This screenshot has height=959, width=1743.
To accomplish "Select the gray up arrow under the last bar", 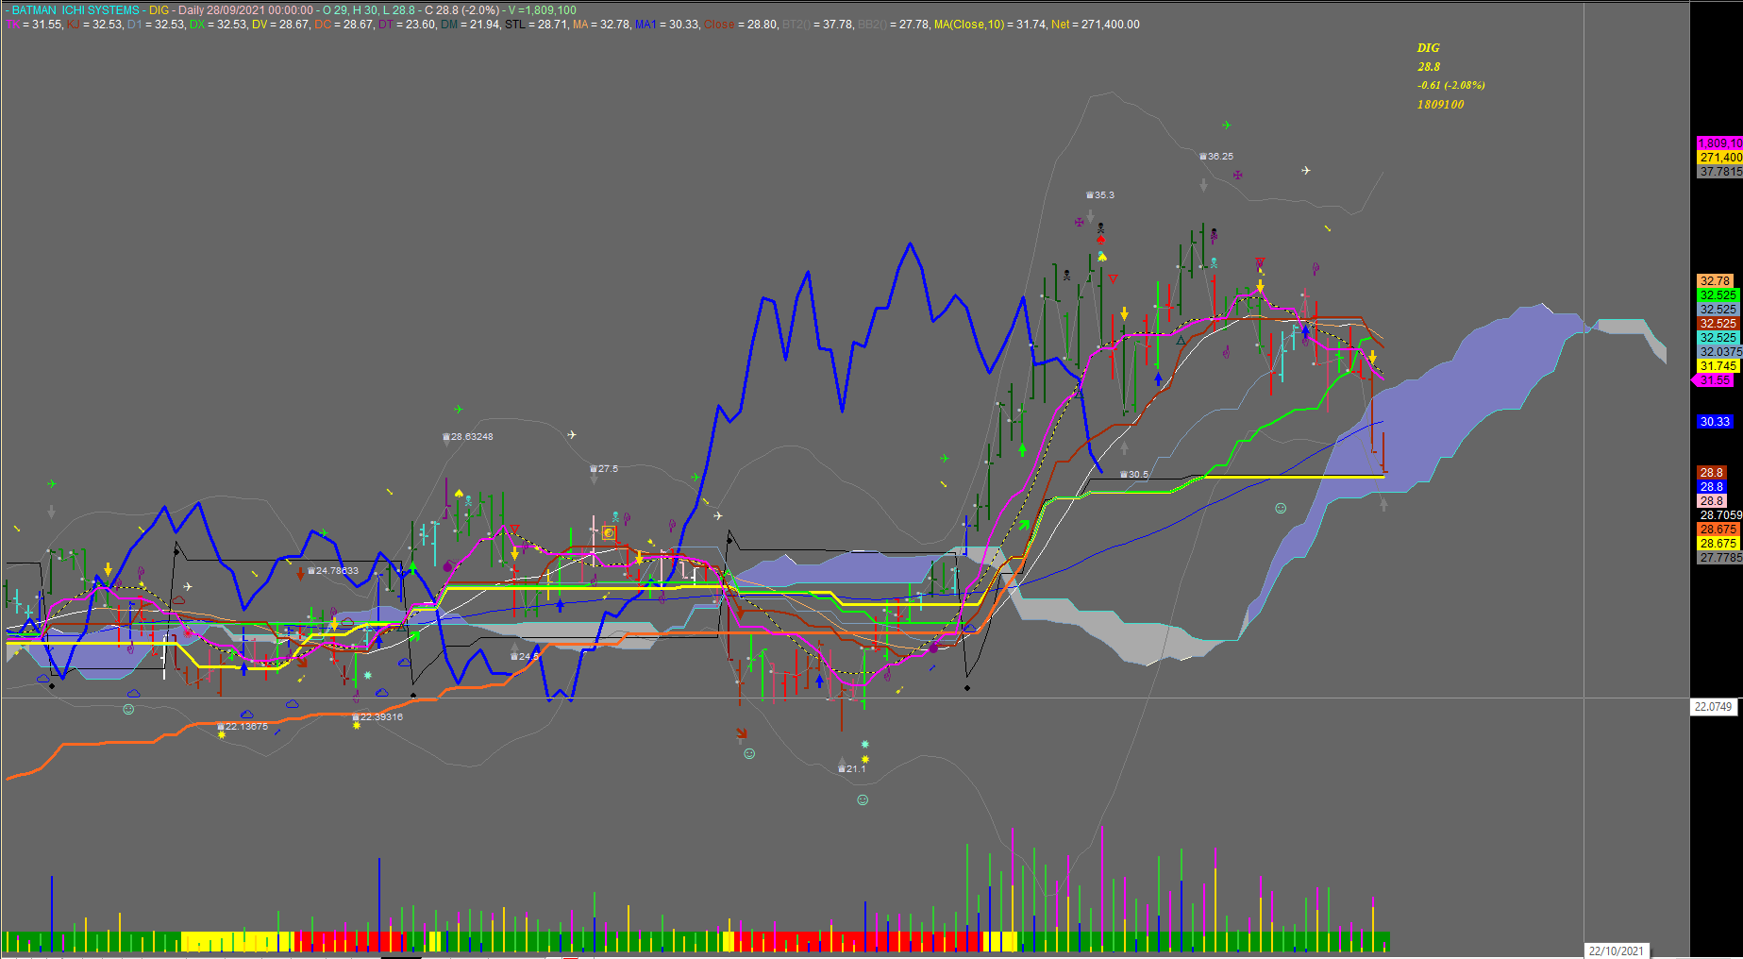I will [x=1383, y=505].
